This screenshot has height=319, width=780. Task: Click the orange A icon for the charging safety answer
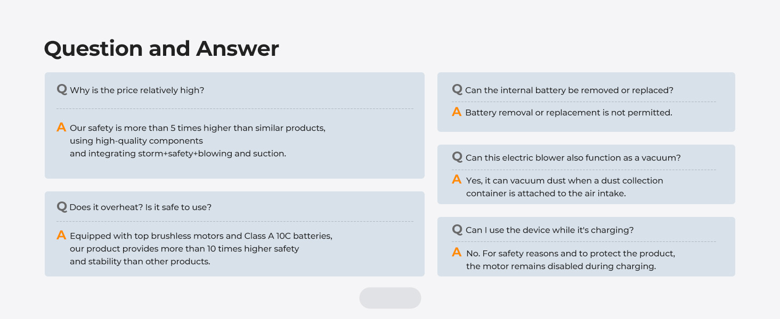[457, 253]
